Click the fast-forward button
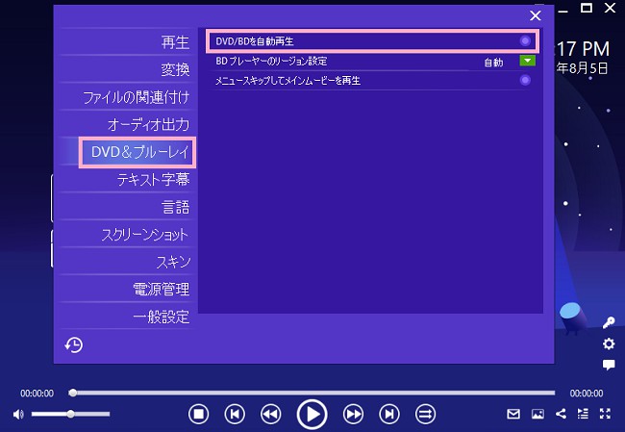This screenshot has height=432, width=625. pyautogui.click(x=353, y=414)
